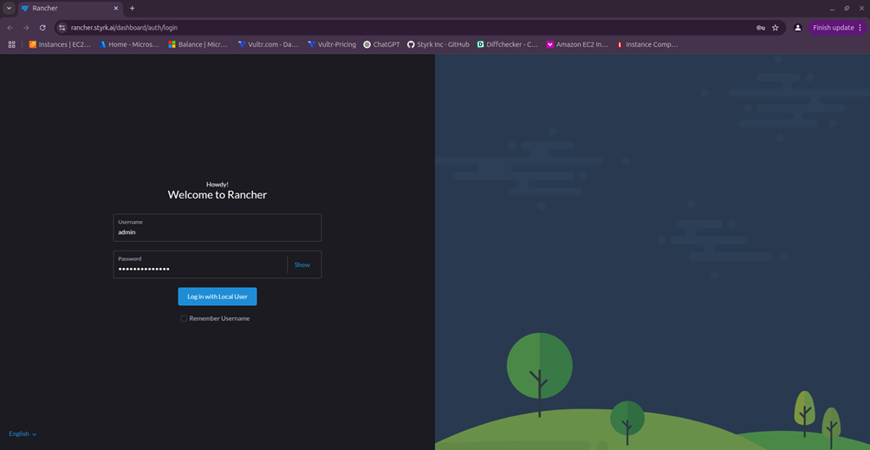Open the apps grid in the bookmarks bar
870x450 pixels.
(11, 44)
